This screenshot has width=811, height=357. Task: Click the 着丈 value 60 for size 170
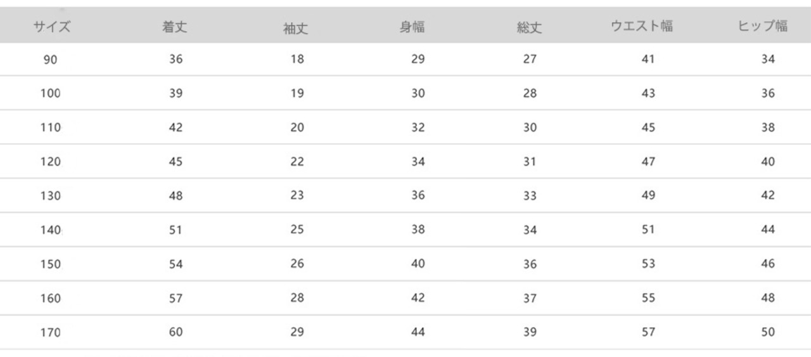pos(176,332)
